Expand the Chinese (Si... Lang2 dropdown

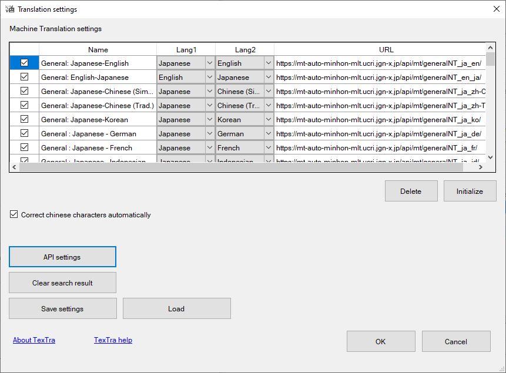click(x=269, y=91)
